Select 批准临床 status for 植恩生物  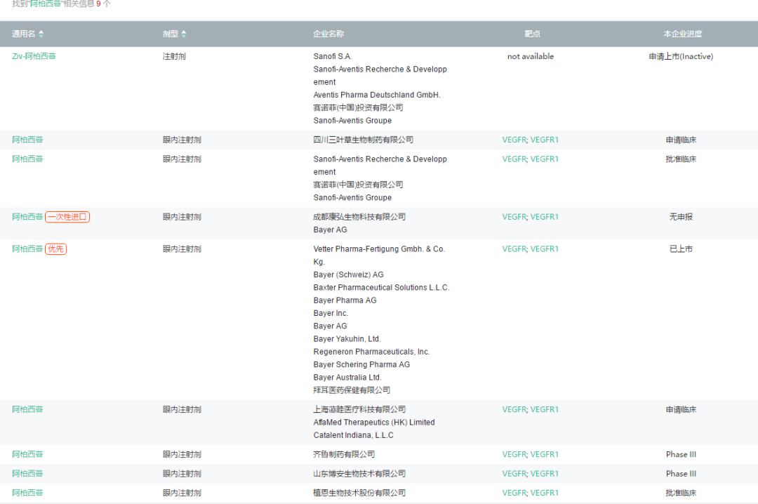681,493
